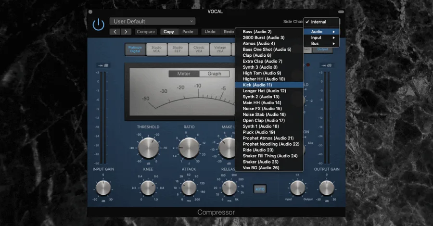
Task: Choose Prophet Noodling (Audio 22)
Action: [269, 144]
